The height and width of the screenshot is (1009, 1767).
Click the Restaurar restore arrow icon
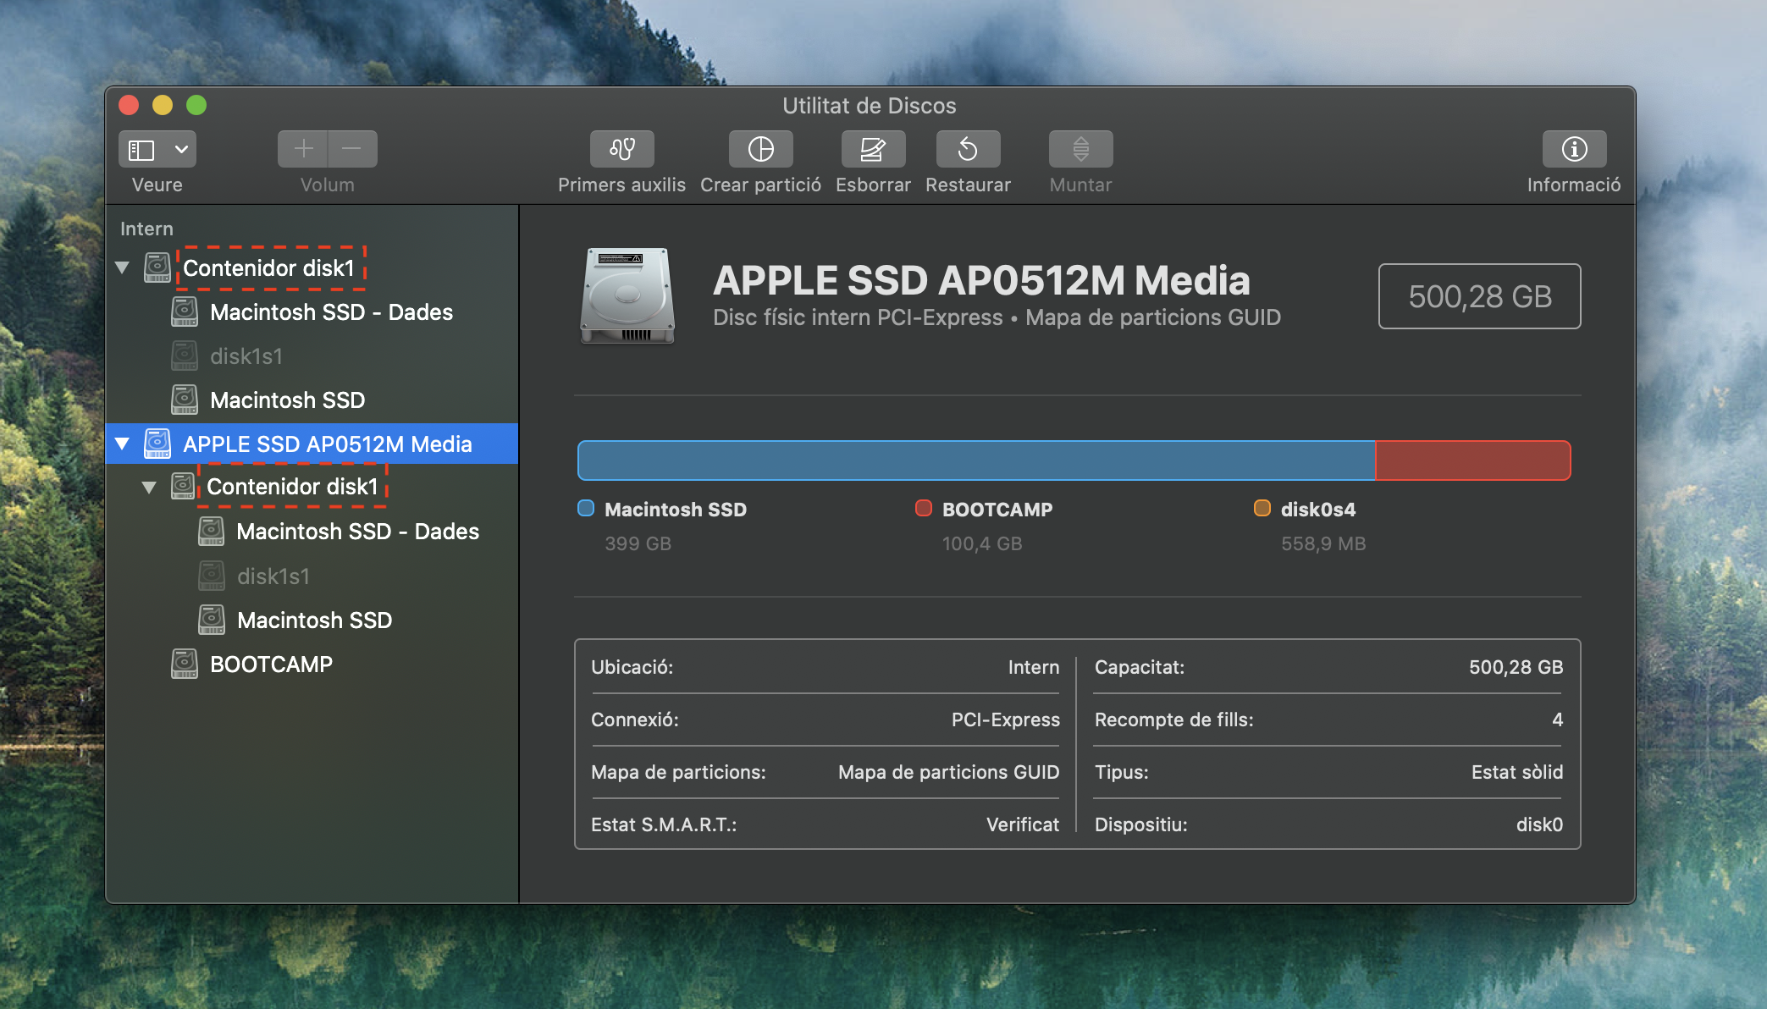[x=968, y=150]
